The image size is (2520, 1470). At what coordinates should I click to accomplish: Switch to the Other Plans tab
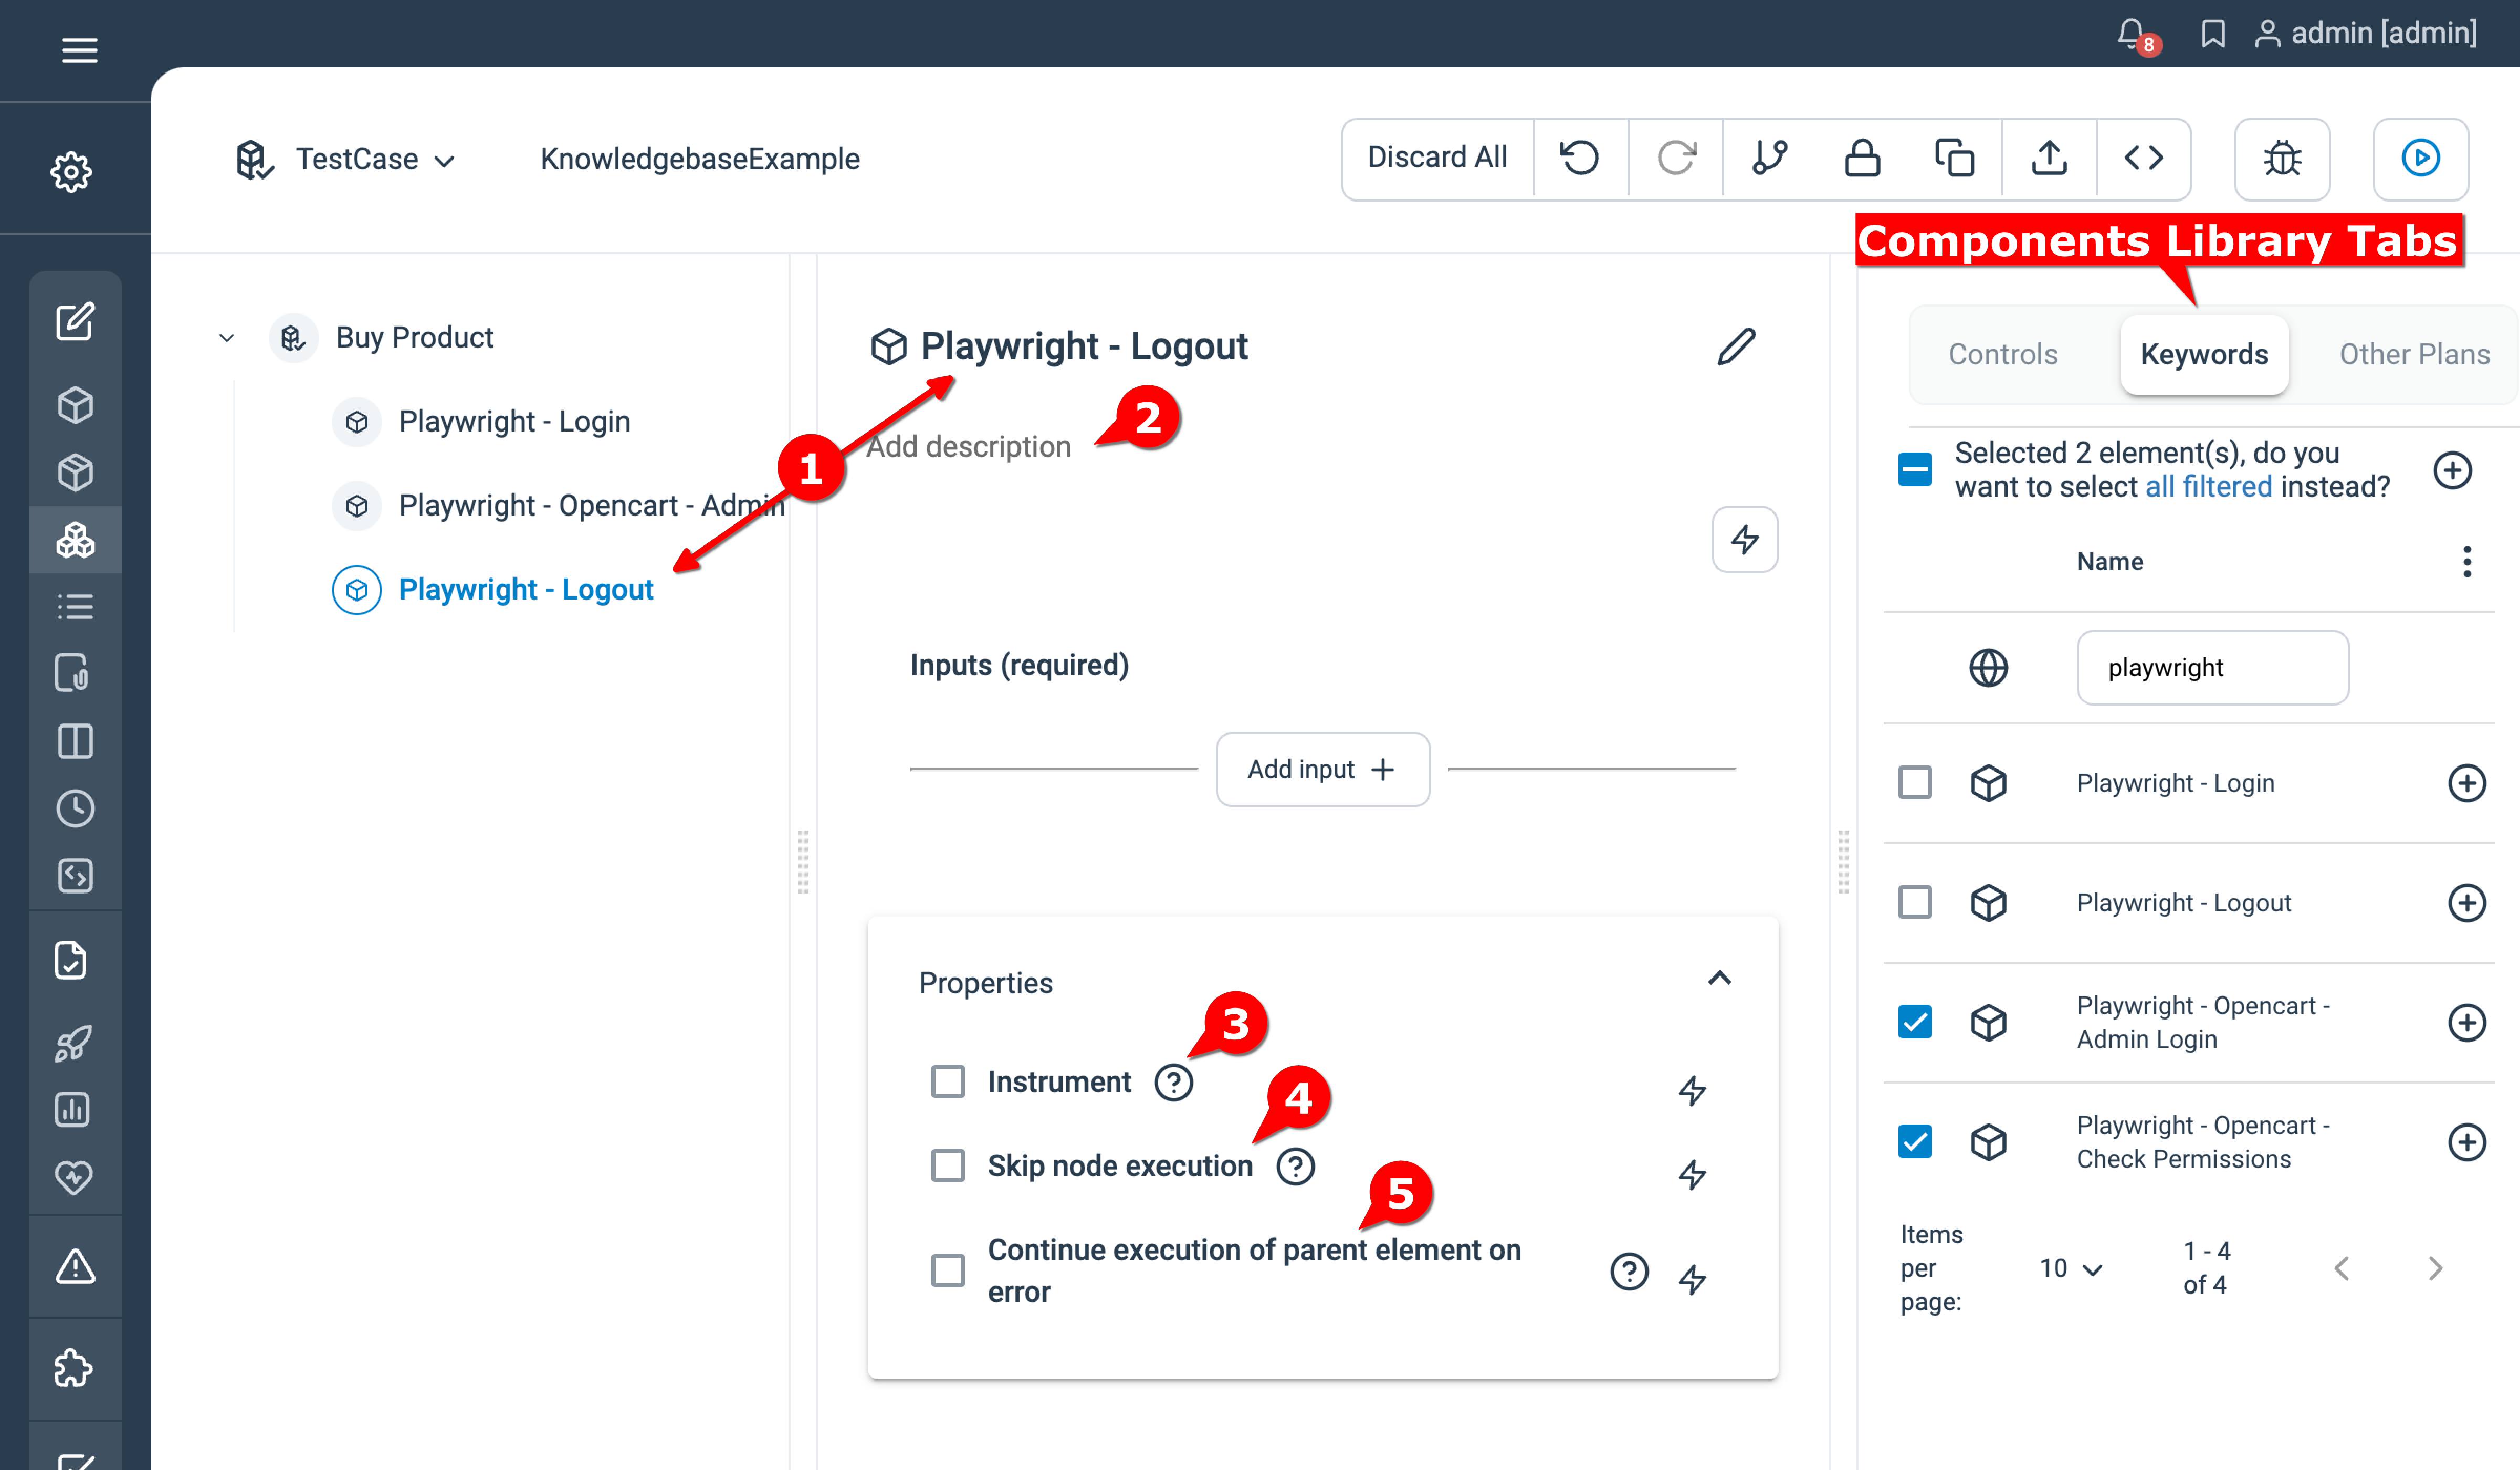coord(2413,354)
